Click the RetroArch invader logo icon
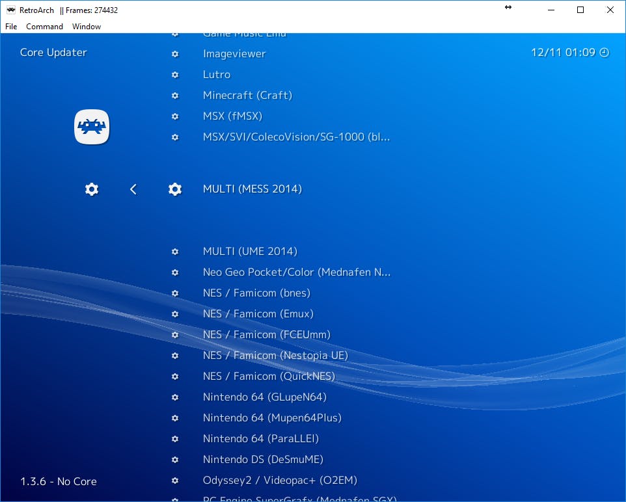626x502 pixels. [92, 127]
